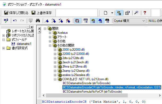Screen dimensions: 162x104
Task: Click the 関数 root gear icon
Action: (50, 29)
